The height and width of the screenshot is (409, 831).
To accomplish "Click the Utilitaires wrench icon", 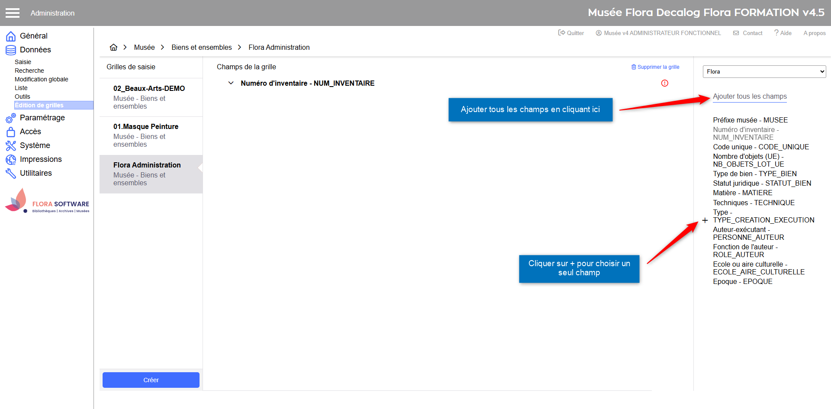I will pyautogui.click(x=11, y=173).
